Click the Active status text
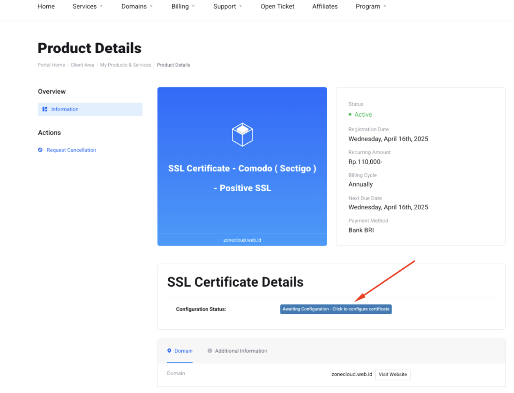 pyautogui.click(x=363, y=114)
